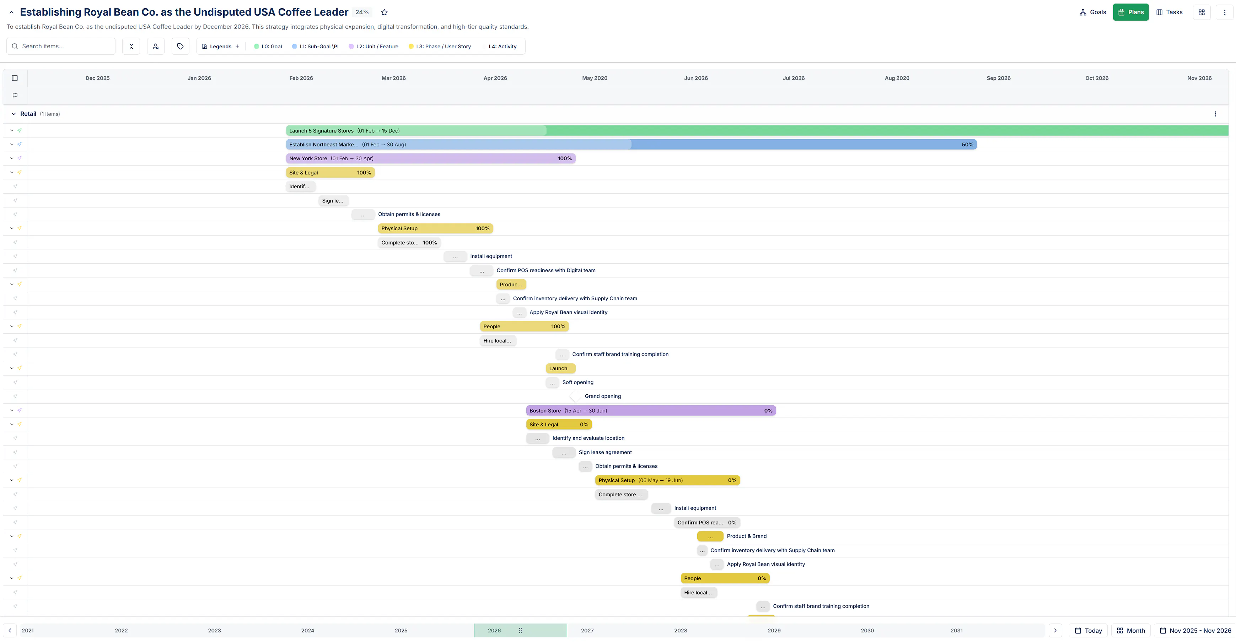Collapse the plan header chevron beside the title
1236x642 pixels.
11,12
